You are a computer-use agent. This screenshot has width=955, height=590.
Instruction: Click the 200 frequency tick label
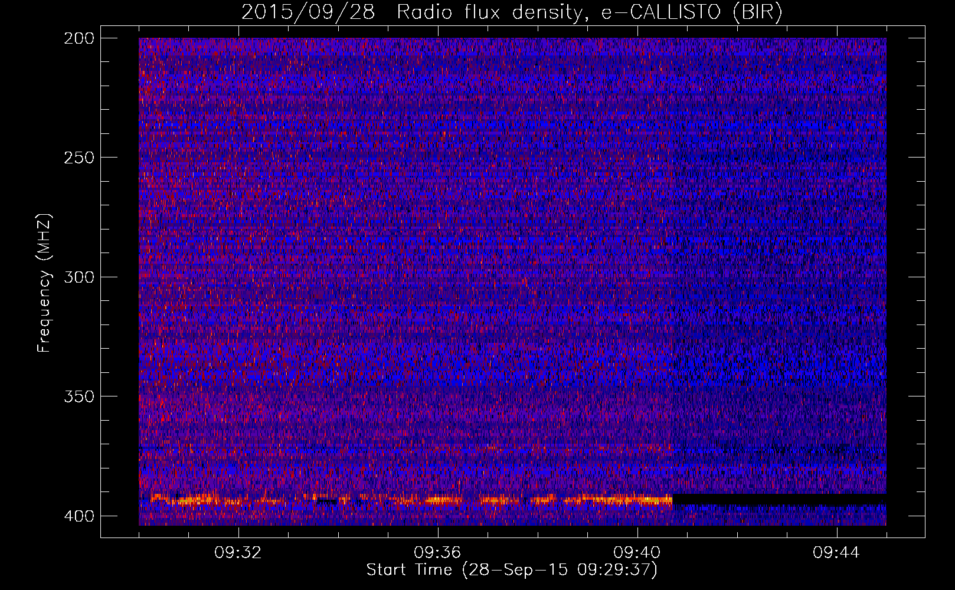79,38
